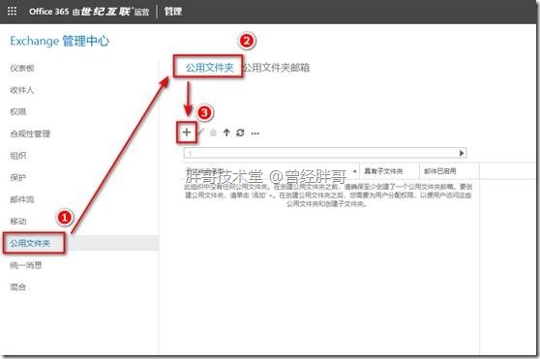Open 收件人 in the left navigation
The image size is (540, 359).
point(22,90)
